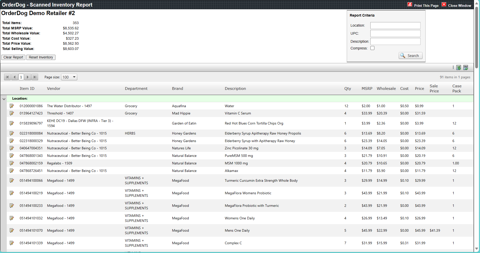Go to last page of grid
This screenshot has width=480, height=253.
35,77
